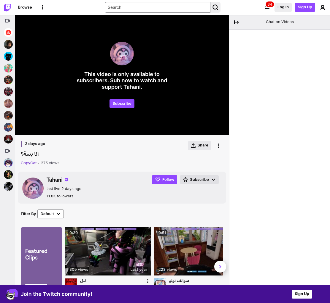Open the black and white avatar channel at sidebar bottom
The height and width of the screenshot is (303, 330).
[8, 186]
